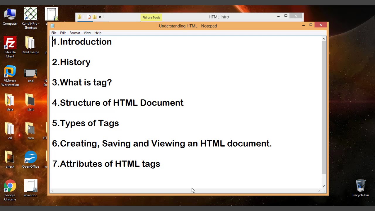The width and height of the screenshot is (375, 211).
Task: Expand the Quick Access Toolbar dropdown arrow
Action: click(100, 17)
